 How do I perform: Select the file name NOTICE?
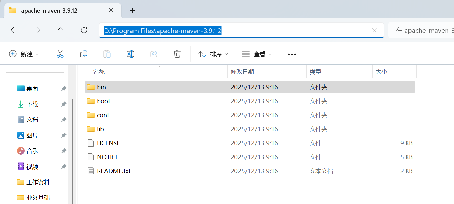[108, 157]
